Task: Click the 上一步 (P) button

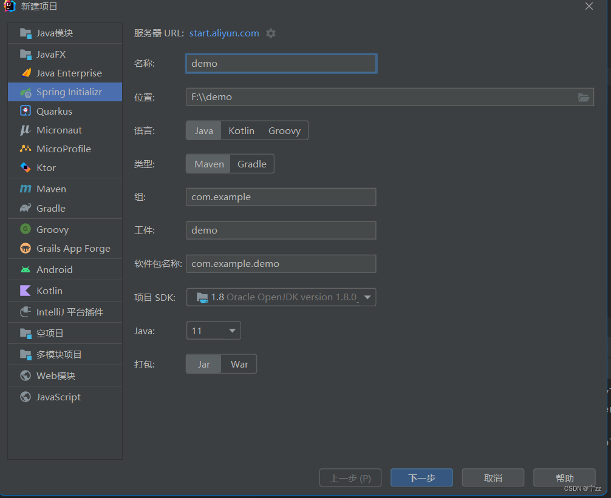Action: pyautogui.click(x=350, y=478)
